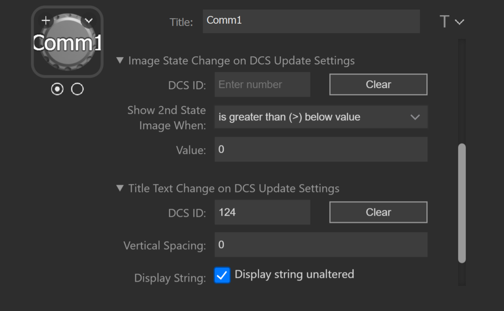Collapse Title Text Change on DCS Update Settings
Viewport: 504px width, 311px height.
pos(120,189)
